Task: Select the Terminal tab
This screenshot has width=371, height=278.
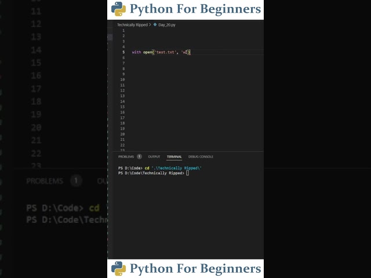Action: 174,157
